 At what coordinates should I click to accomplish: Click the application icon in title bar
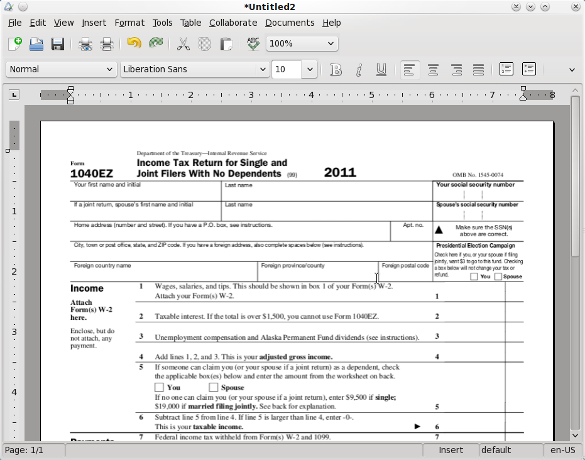tap(9, 6)
